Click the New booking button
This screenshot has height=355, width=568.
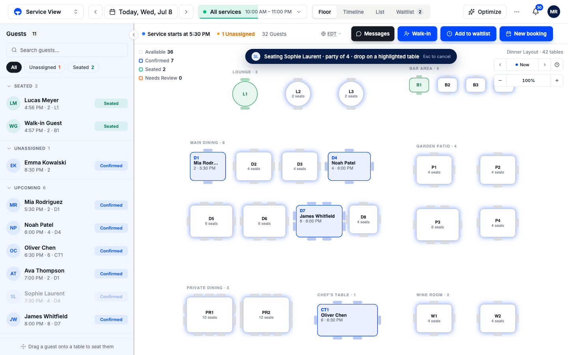pos(526,34)
